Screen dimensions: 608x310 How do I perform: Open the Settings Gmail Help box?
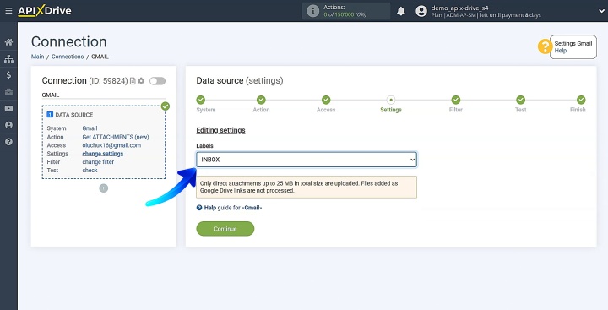coord(573,46)
